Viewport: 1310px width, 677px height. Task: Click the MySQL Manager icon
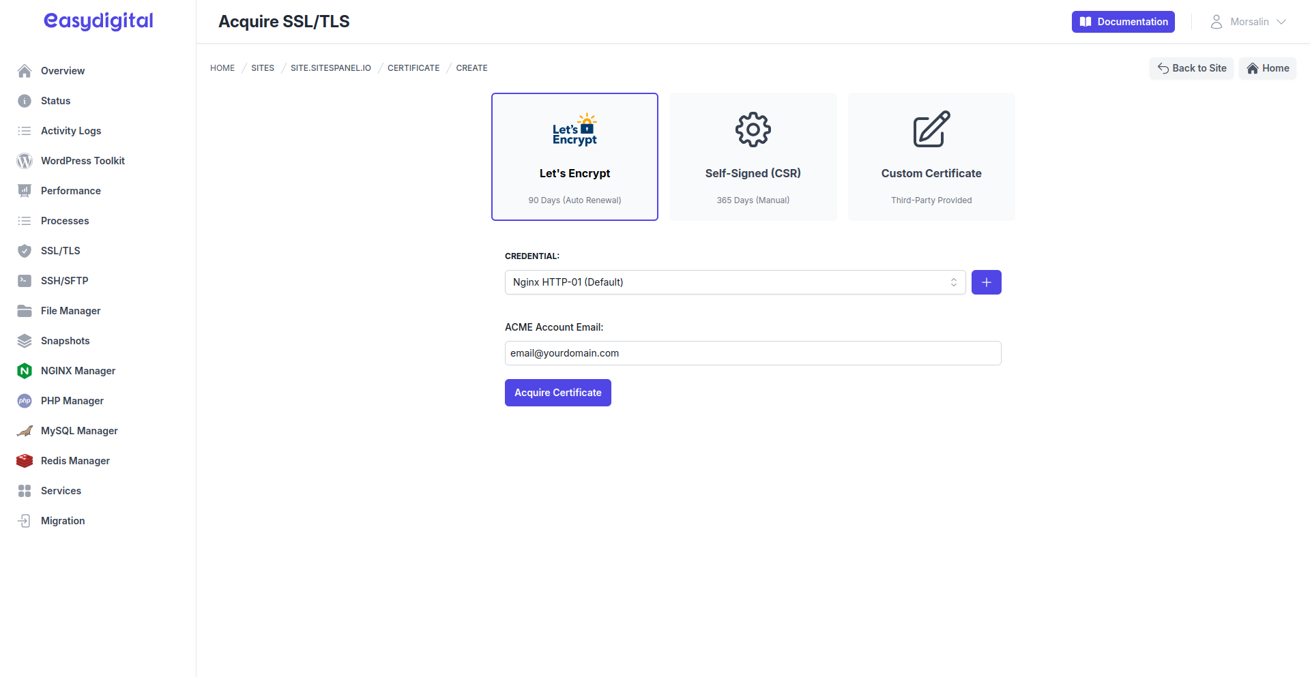click(x=25, y=430)
